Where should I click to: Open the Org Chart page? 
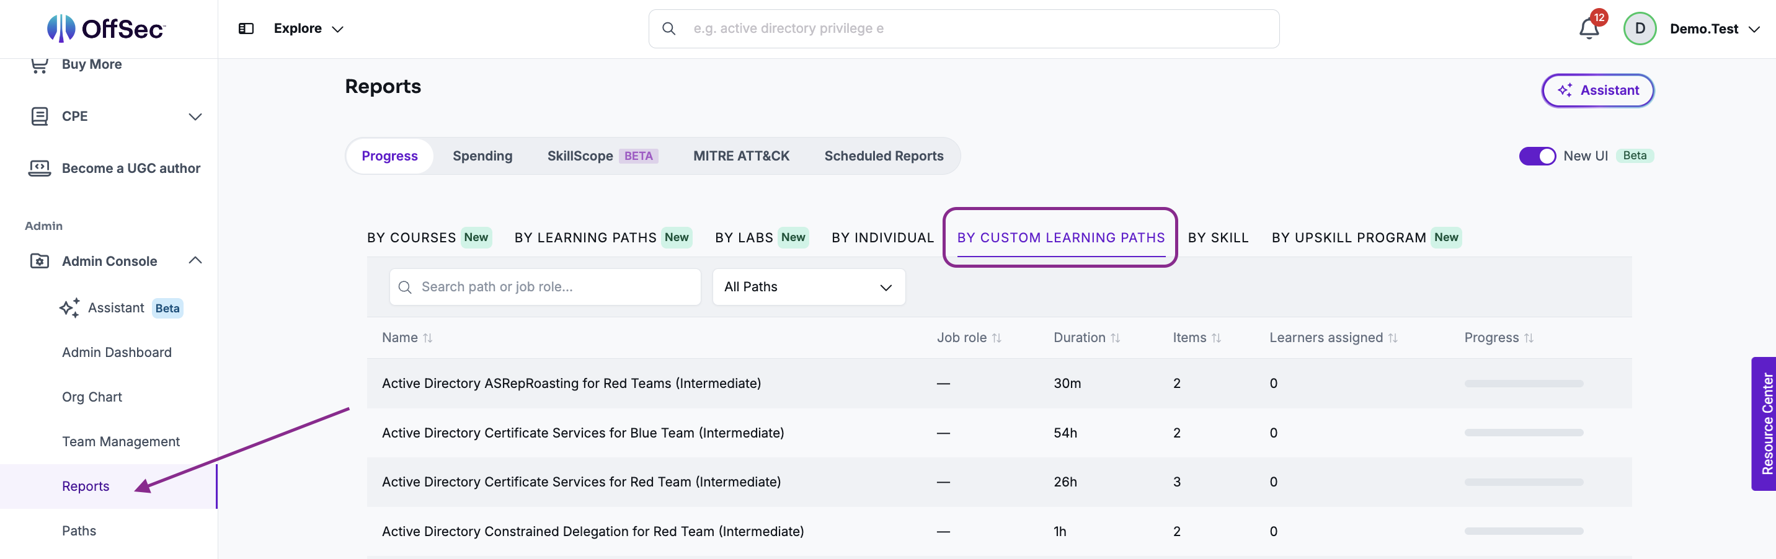[92, 397]
